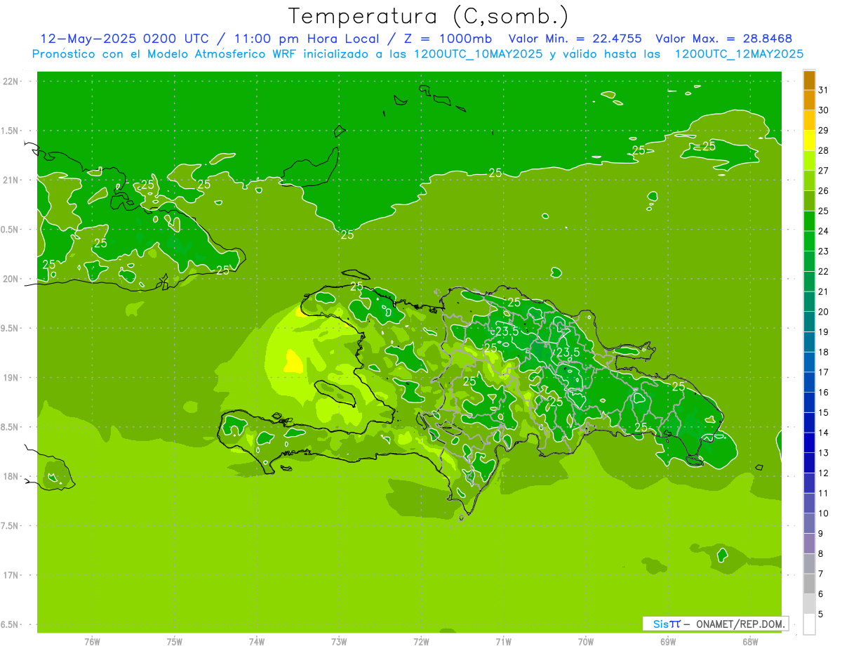Click the color scale label '28'
Screen dimensions: 842x651
[824, 150]
